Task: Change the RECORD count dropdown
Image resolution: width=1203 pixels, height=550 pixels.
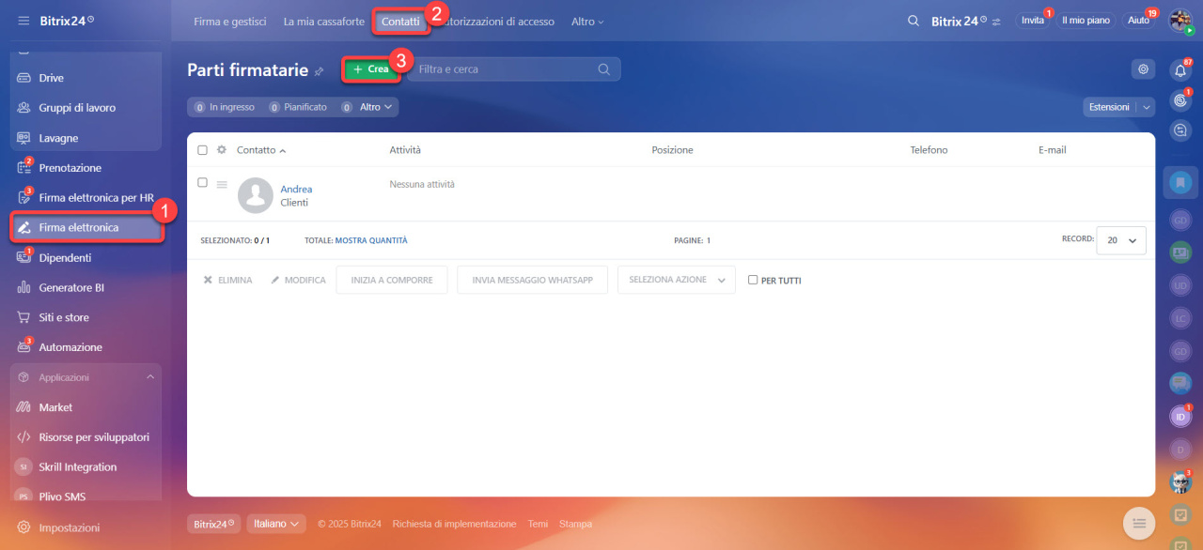Action: point(1121,240)
